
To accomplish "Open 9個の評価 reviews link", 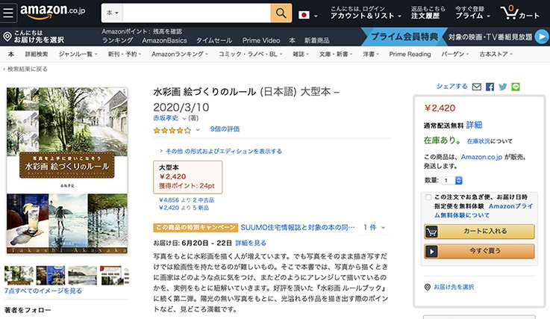I will (225, 129).
